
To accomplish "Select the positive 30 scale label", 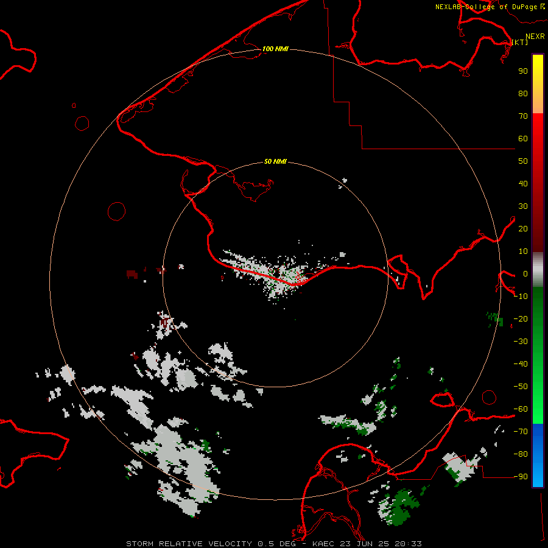I will [x=523, y=206].
